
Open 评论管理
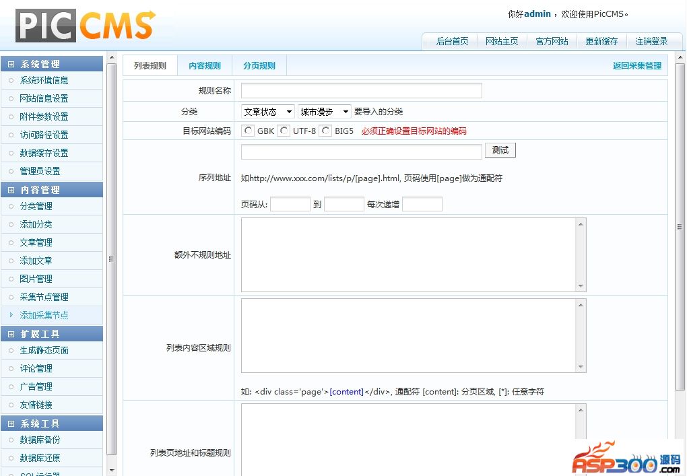[x=36, y=369]
